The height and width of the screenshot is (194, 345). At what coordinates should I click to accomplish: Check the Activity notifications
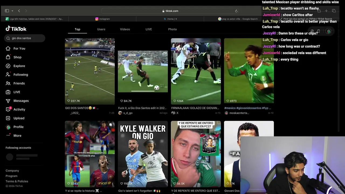(16, 109)
